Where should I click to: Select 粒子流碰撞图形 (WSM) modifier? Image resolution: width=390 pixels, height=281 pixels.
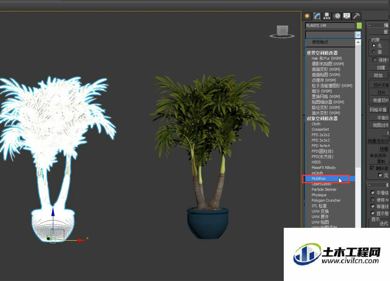pyautogui.click(x=332, y=86)
